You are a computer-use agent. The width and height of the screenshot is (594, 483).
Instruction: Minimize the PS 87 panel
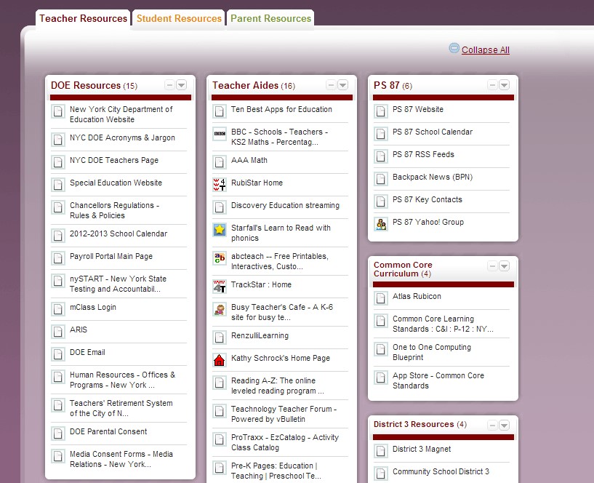pyautogui.click(x=492, y=85)
